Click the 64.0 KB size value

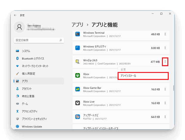(x=155, y=117)
